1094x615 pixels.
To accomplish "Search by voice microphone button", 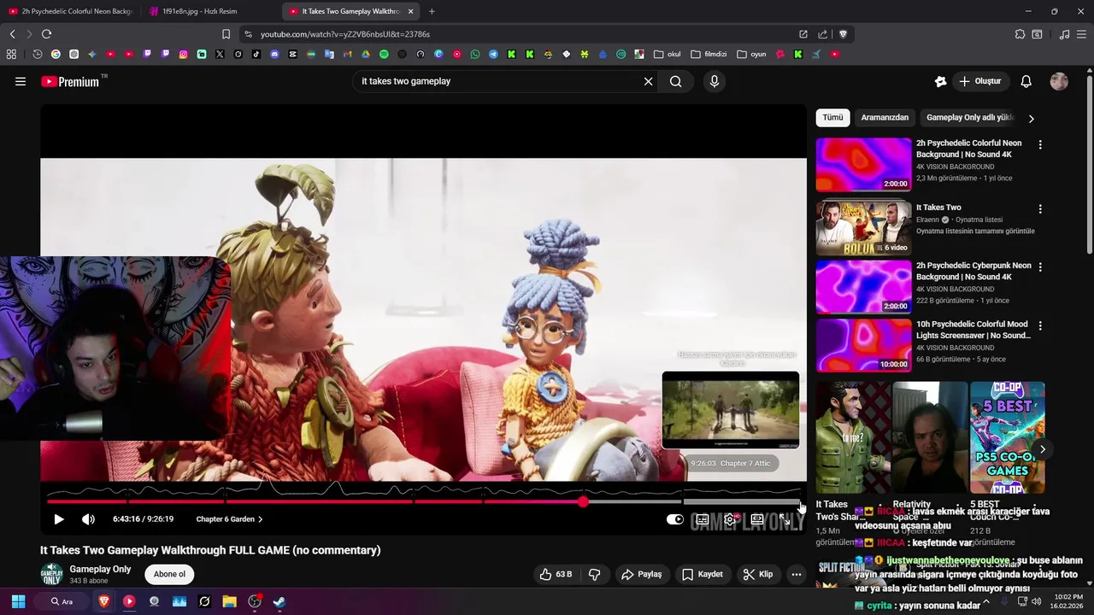I will pos(715,81).
